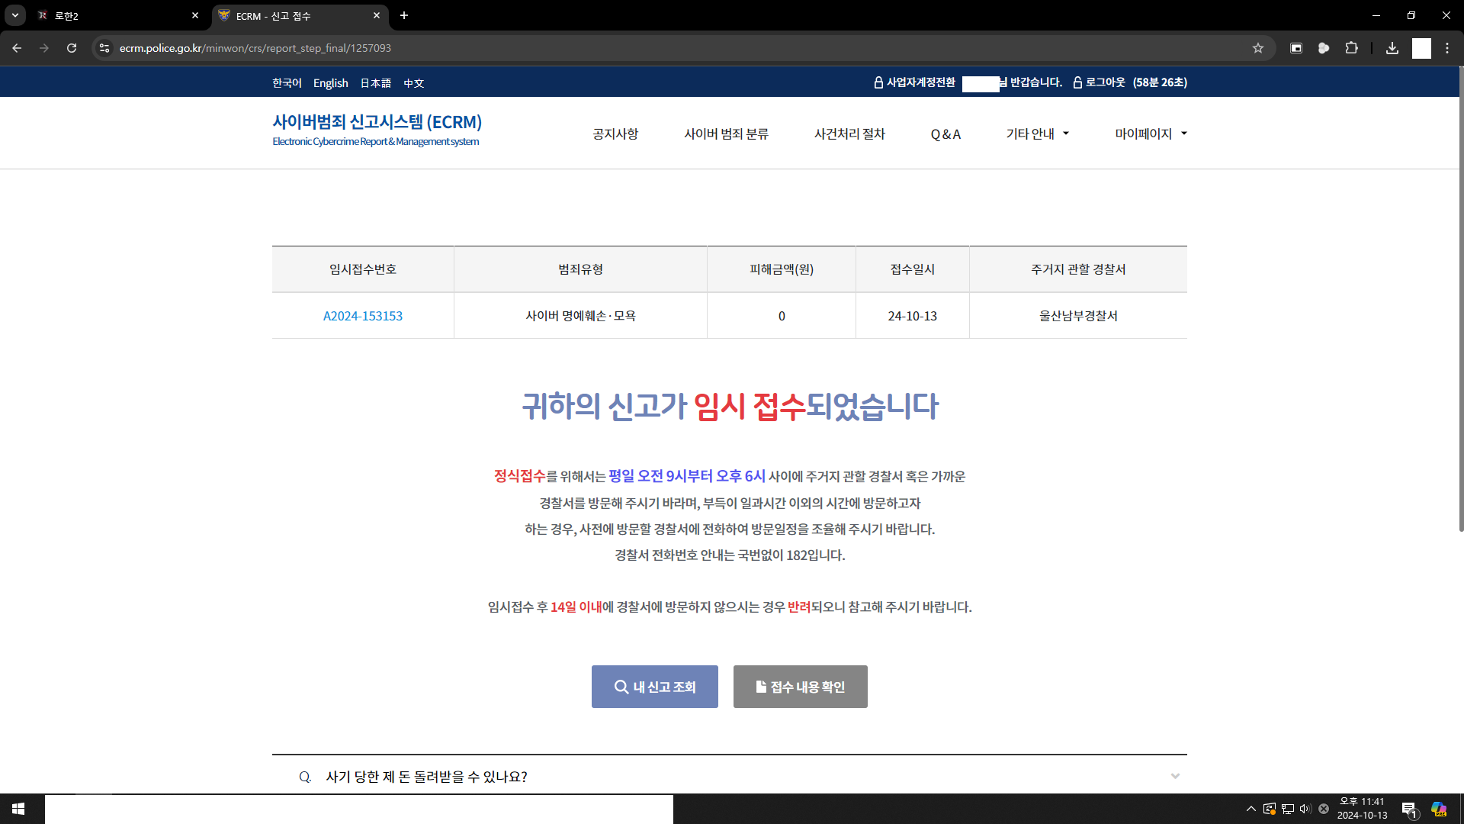Click the 접수 내용 확인 button

(x=800, y=687)
